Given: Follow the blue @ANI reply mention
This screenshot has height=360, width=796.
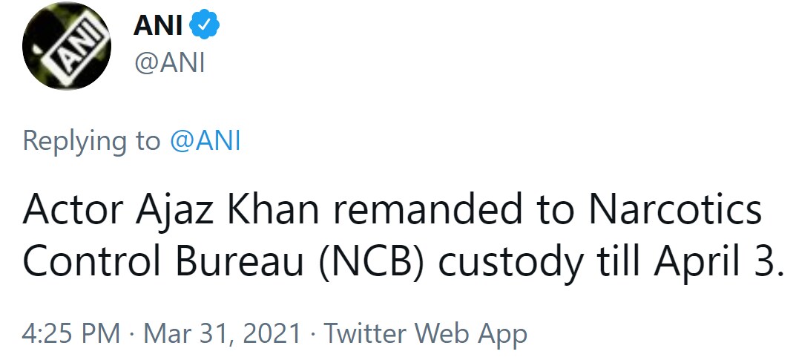Looking at the screenshot, I should (x=205, y=140).
